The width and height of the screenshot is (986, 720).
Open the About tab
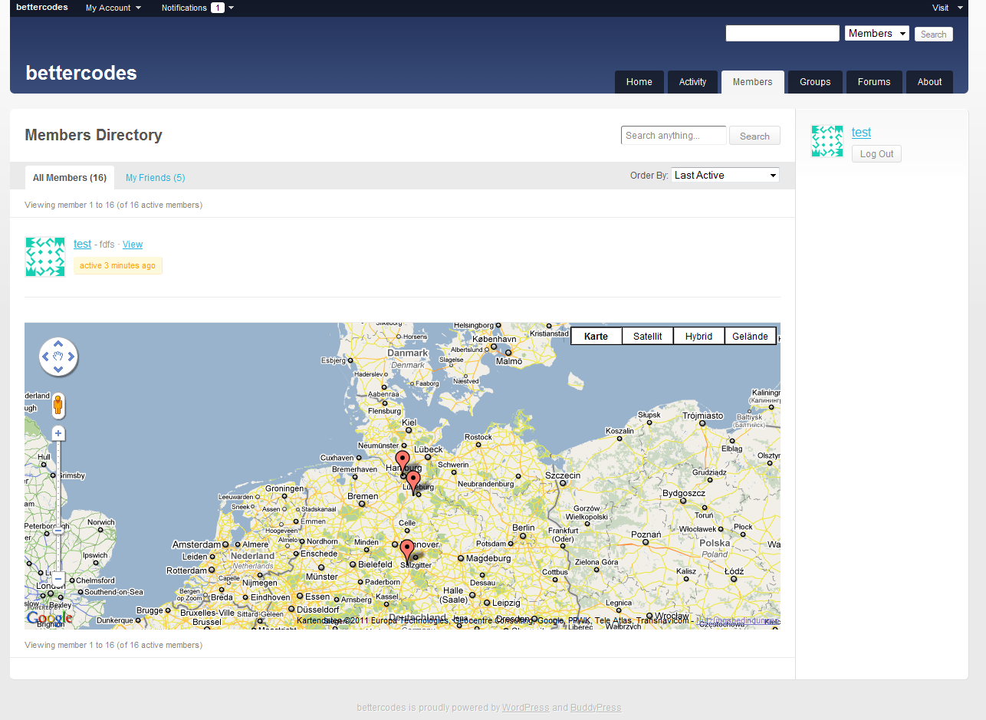tap(930, 82)
